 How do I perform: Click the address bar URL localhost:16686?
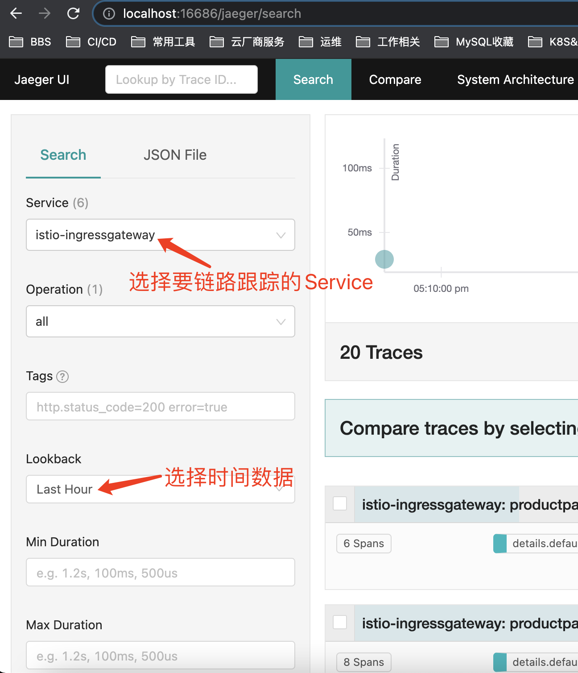click(212, 14)
